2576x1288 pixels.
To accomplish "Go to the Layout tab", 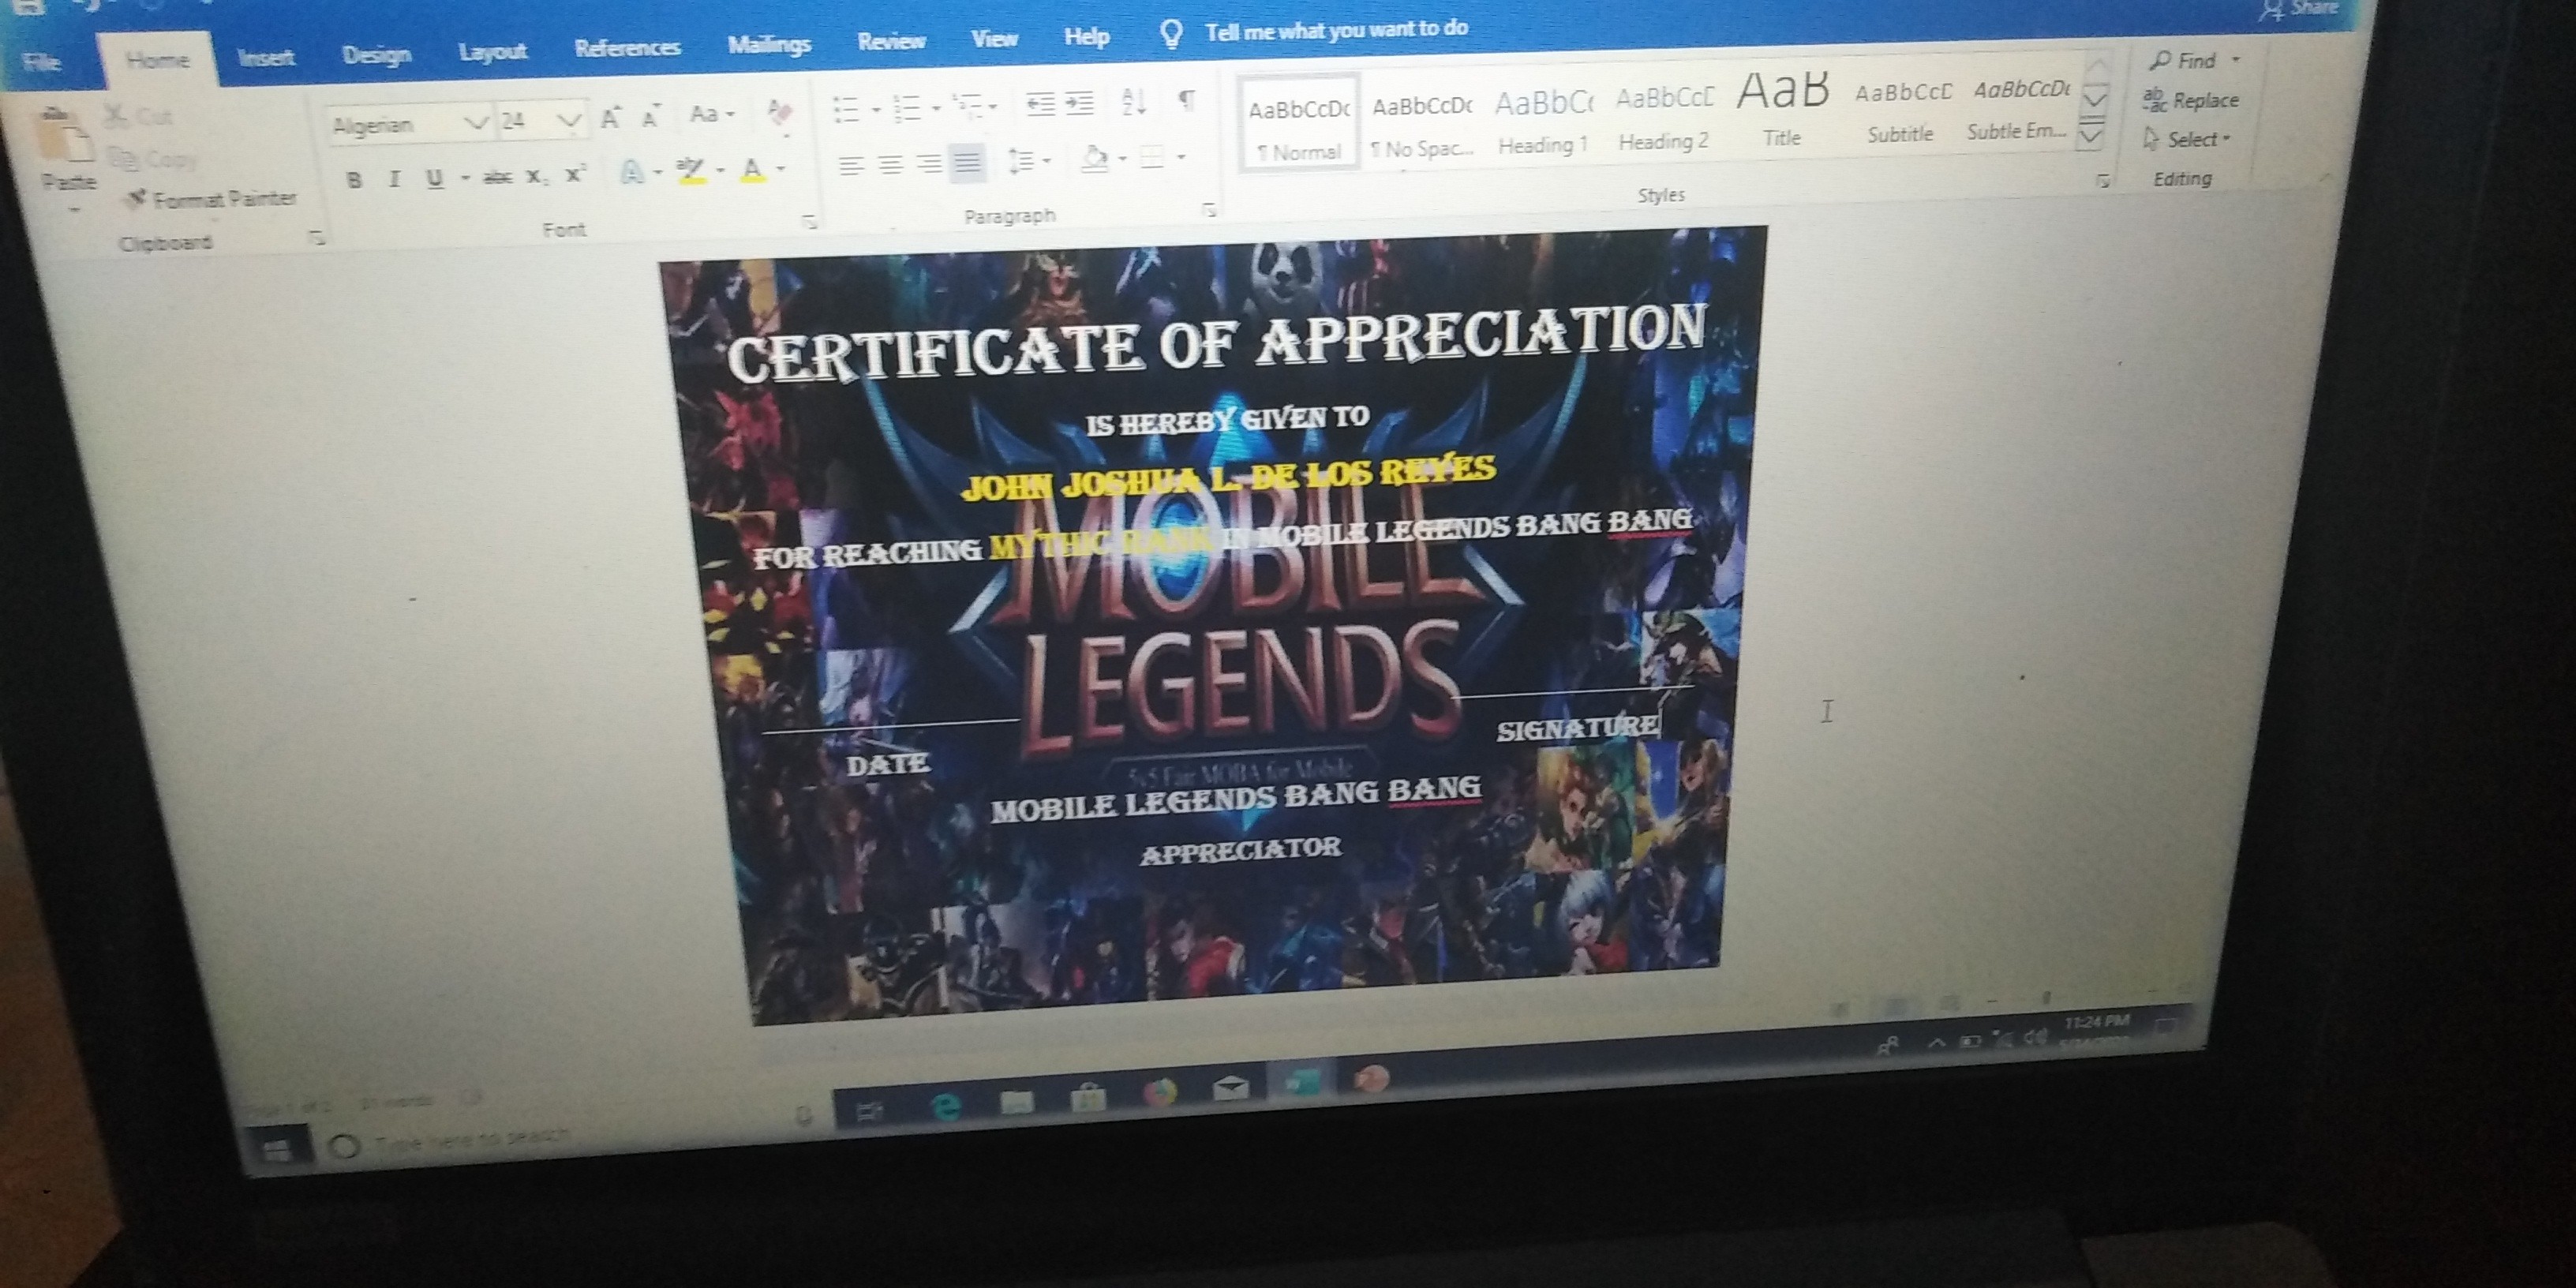I will [492, 51].
